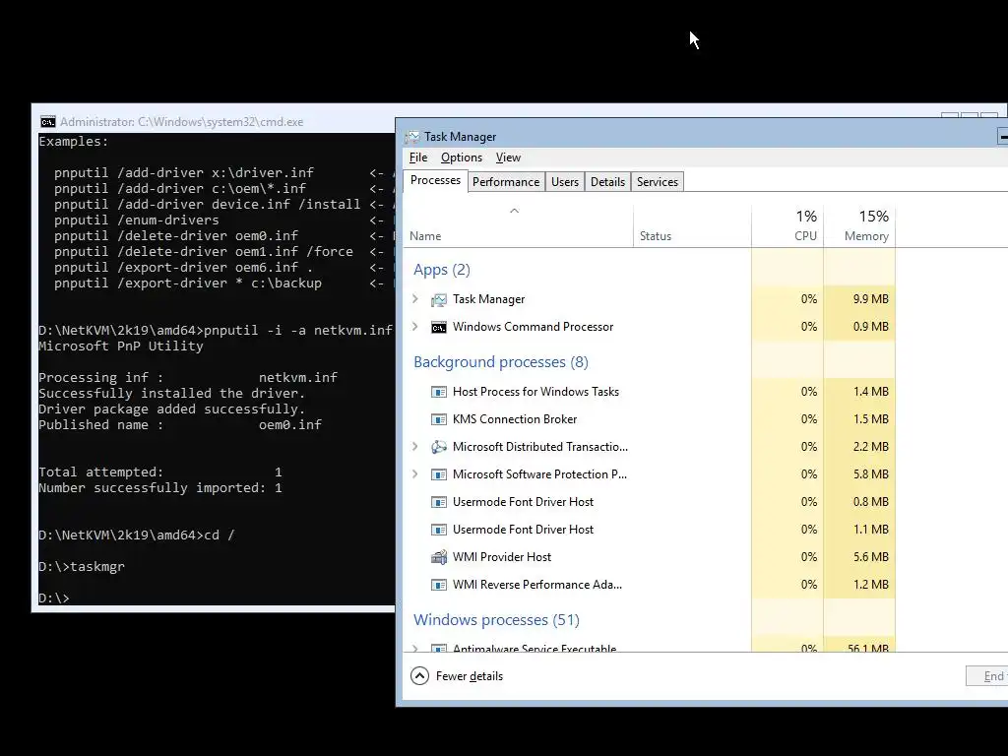
Task: Select the WMI Provider Host row
Action: click(x=650, y=557)
